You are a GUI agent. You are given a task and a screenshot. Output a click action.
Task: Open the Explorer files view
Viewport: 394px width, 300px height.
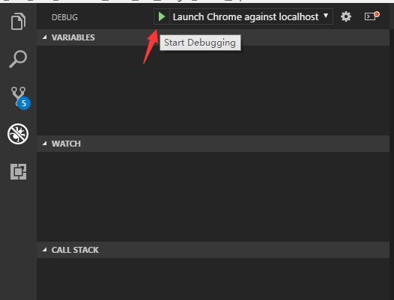point(18,22)
